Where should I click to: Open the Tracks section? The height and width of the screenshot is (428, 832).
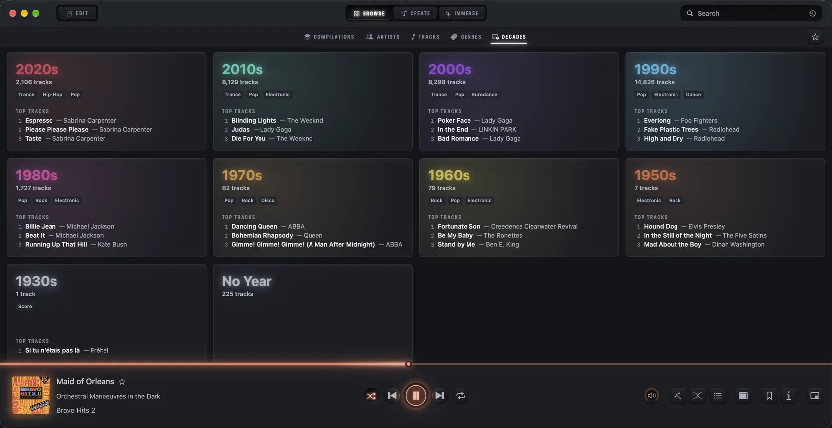425,37
